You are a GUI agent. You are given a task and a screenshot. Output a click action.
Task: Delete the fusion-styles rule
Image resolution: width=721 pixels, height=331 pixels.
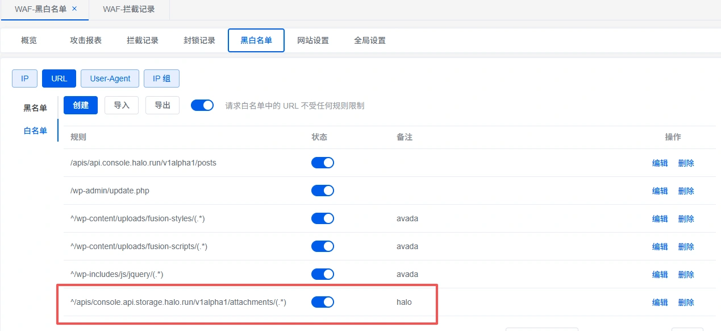(x=686, y=218)
